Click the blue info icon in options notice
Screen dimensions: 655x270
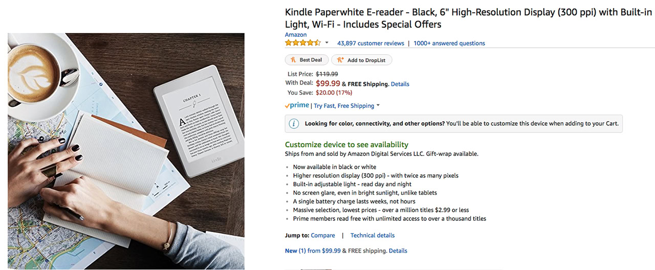click(x=294, y=124)
